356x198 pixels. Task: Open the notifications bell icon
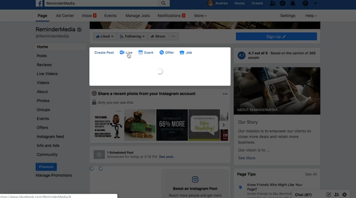tap(293, 3)
